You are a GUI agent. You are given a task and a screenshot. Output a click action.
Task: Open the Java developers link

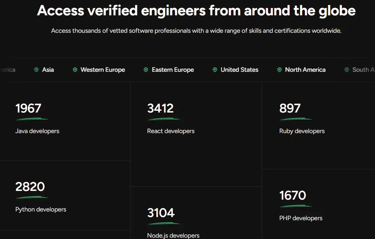[x=37, y=131]
